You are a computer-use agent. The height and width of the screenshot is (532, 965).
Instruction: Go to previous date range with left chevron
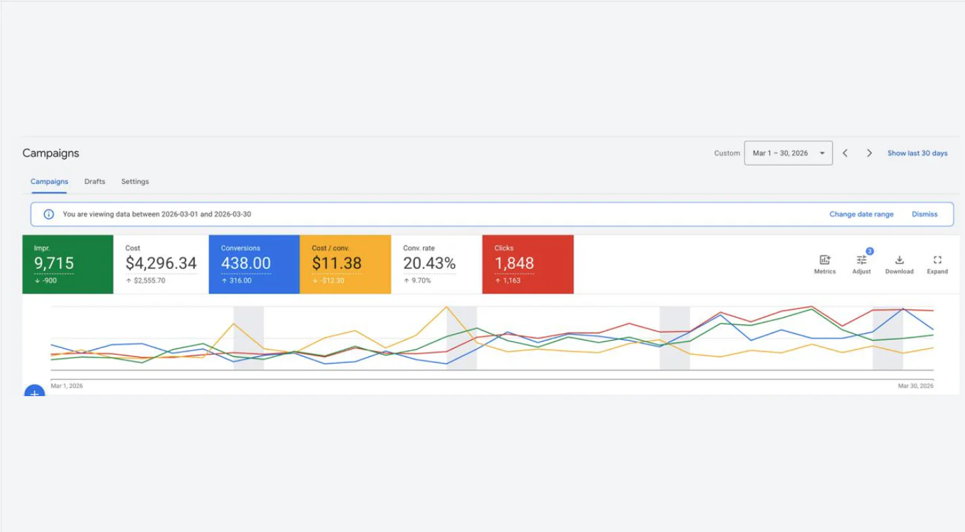pyautogui.click(x=845, y=153)
